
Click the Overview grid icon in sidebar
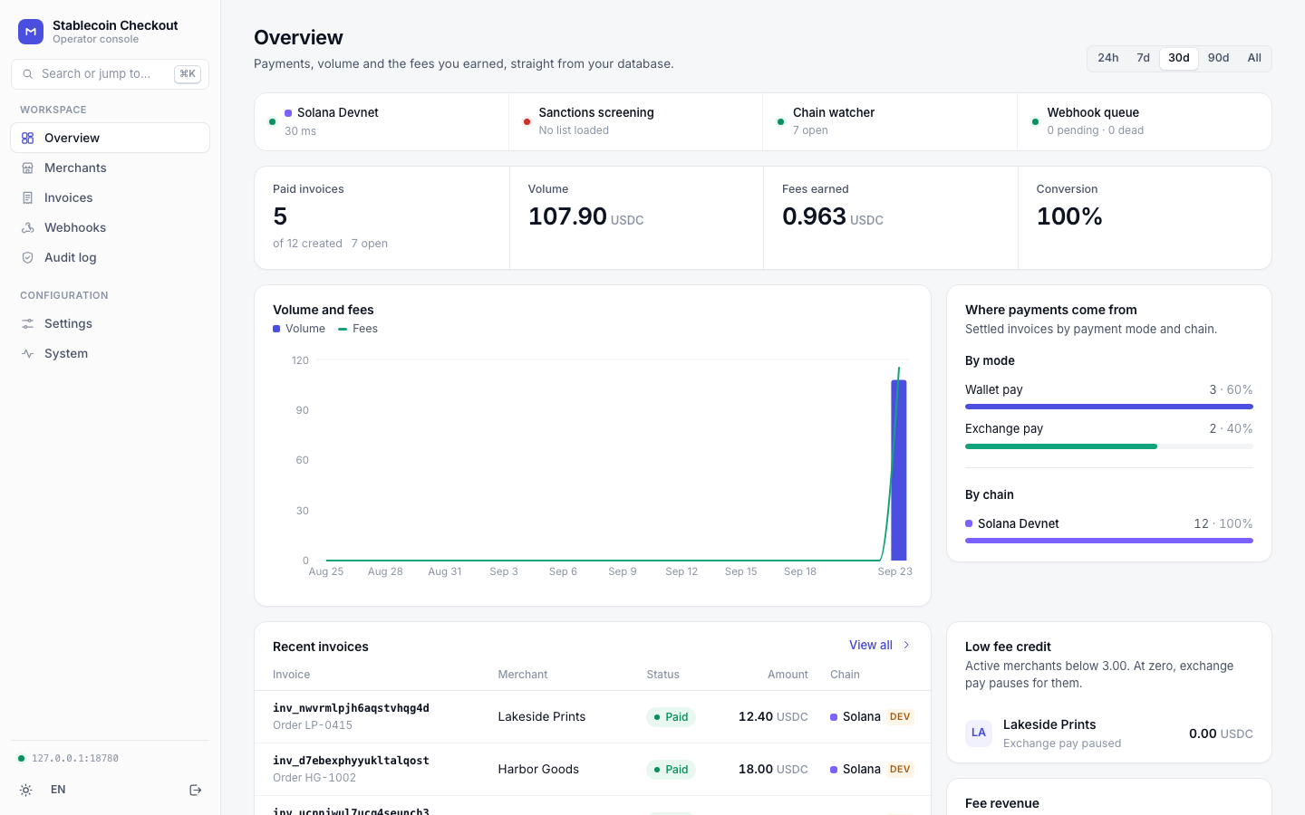(x=28, y=139)
